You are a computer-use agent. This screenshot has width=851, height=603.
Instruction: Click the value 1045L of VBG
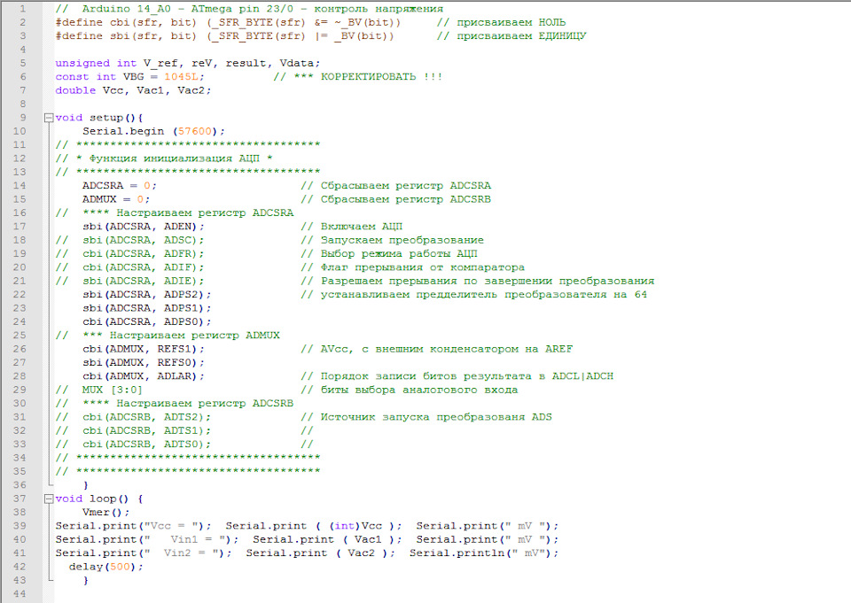click(181, 76)
